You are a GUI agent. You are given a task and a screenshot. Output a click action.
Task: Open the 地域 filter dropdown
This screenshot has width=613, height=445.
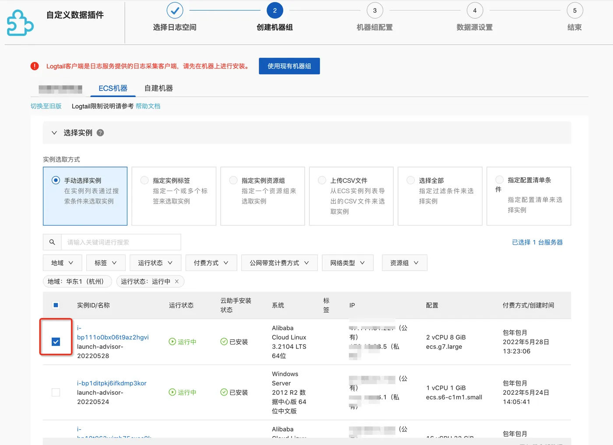coord(62,263)
